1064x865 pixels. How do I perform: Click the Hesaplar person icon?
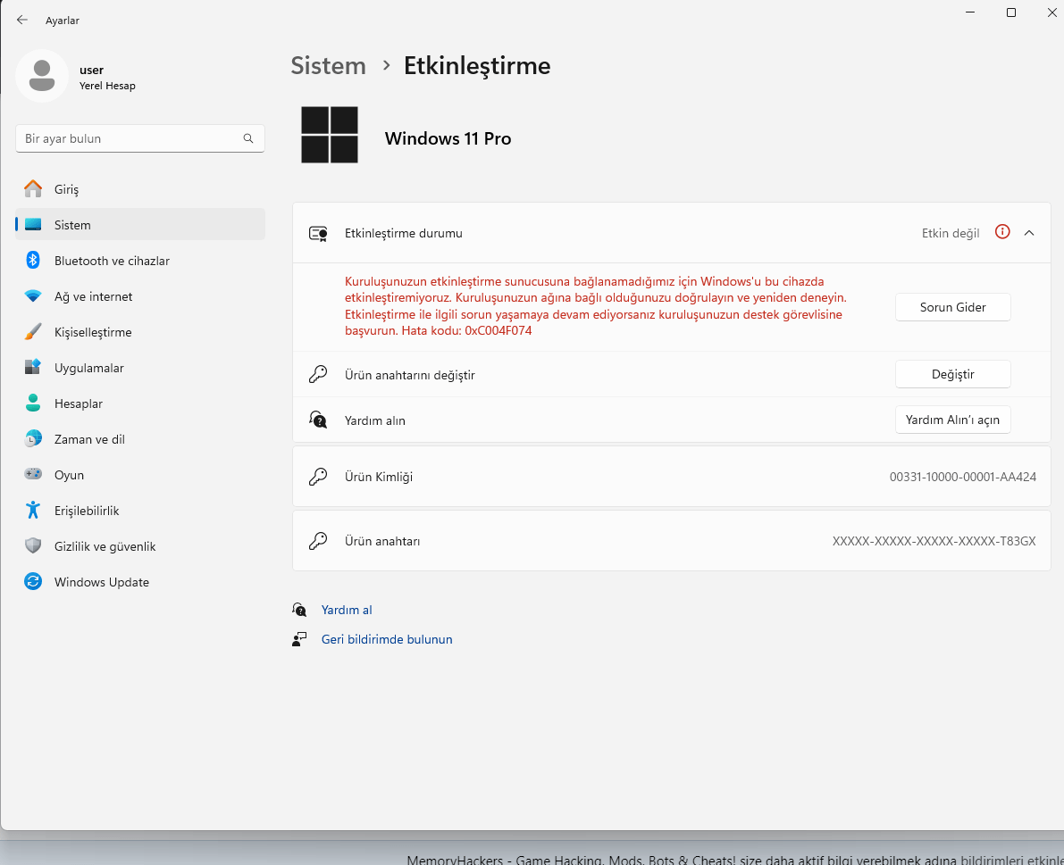pos(32,403)
